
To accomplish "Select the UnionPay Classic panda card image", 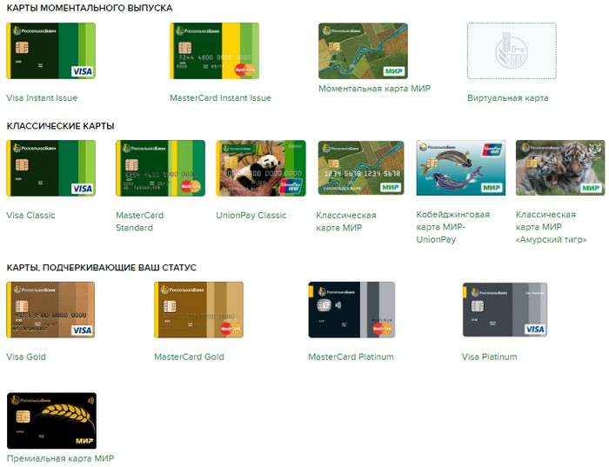I will pos(261,168).
